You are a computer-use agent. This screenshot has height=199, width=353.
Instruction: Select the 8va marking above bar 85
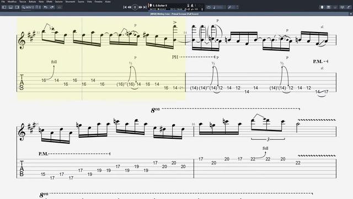tap(156, 110)
